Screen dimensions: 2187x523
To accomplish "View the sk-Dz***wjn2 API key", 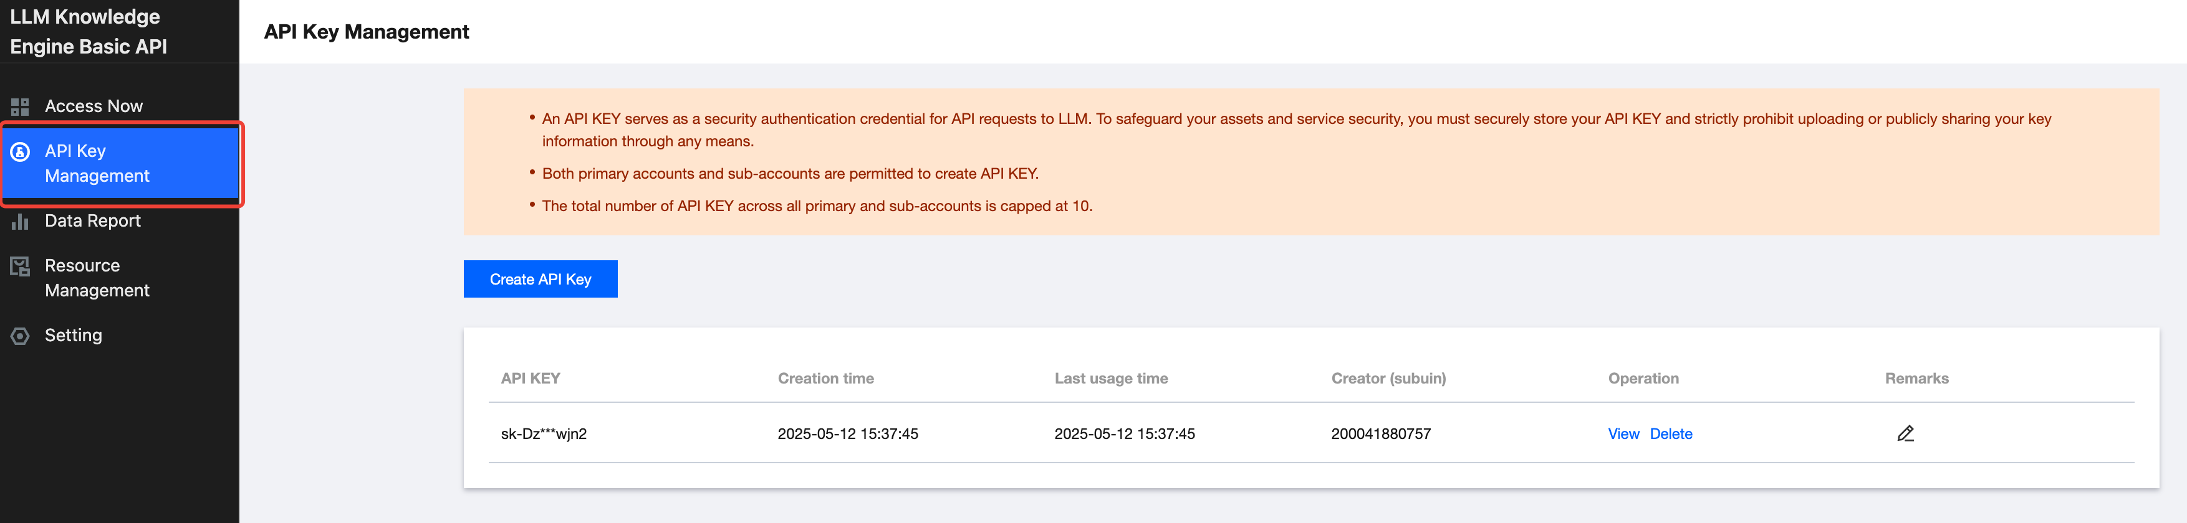I will pos(1623,434).
